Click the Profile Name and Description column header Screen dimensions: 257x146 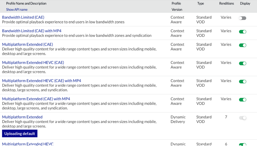(26, 3)
